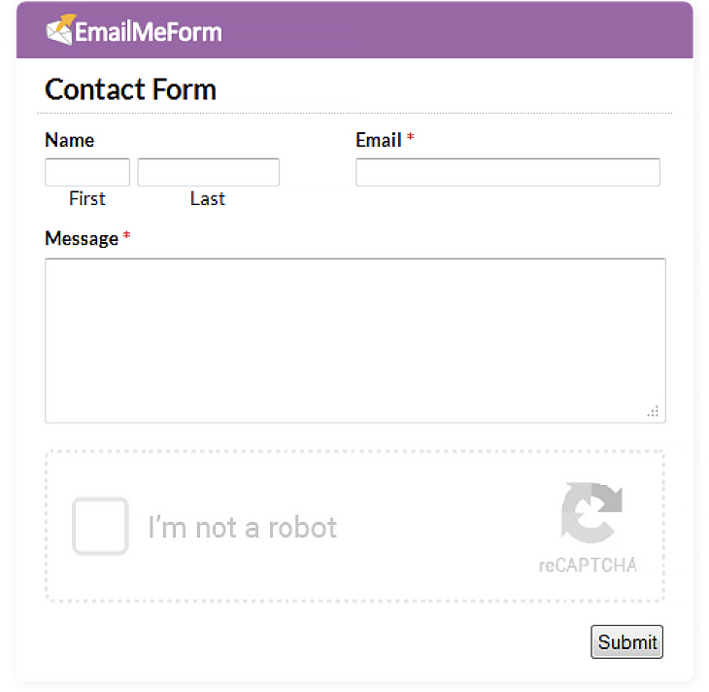709x692 pixels.
Task: Click the Submit button
Action: [x=626, y=641]
